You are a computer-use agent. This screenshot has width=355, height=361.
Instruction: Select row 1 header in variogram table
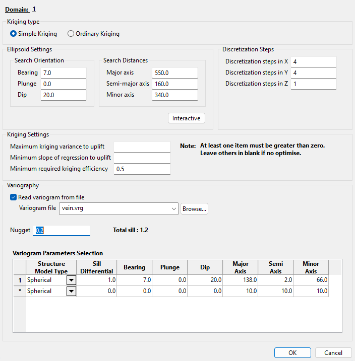click(x=20, y=279)
